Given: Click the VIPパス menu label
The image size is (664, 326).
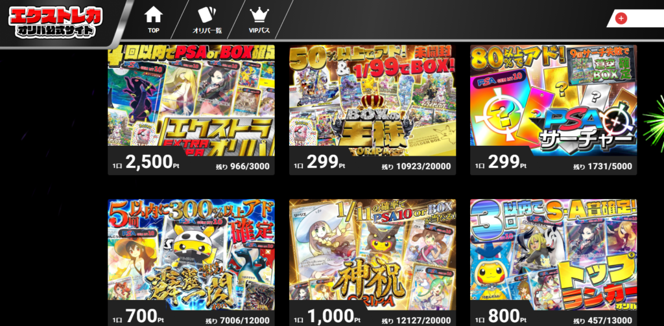Looking at the screenshot, I should tap(259, 30).
